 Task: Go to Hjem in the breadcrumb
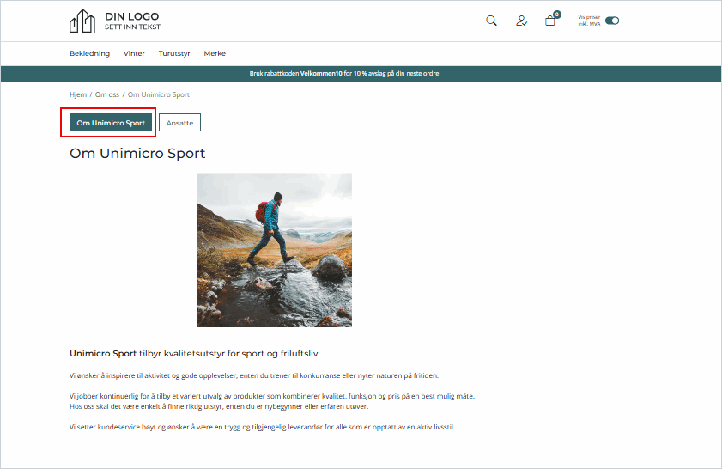pos(77,94)
